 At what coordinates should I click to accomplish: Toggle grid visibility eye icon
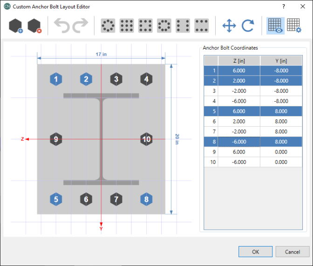(275, 26)
